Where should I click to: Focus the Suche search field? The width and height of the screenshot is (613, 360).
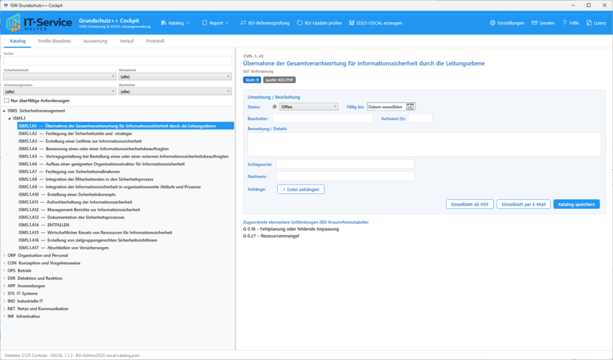click(117, 61)
